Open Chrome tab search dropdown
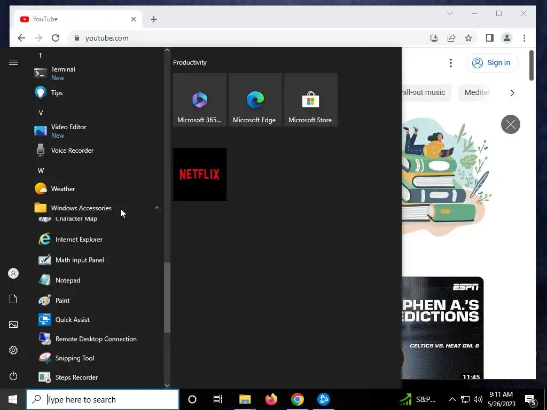The image size is (547, 410). pos(450,13)
